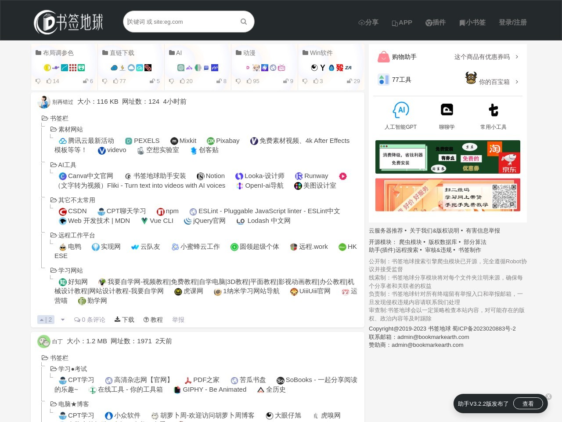Image resolution: width=562 pixels, height=422 pixels.
Task: Click the 购物助手 shopping bag icon
Action: [x=382, y=56]
